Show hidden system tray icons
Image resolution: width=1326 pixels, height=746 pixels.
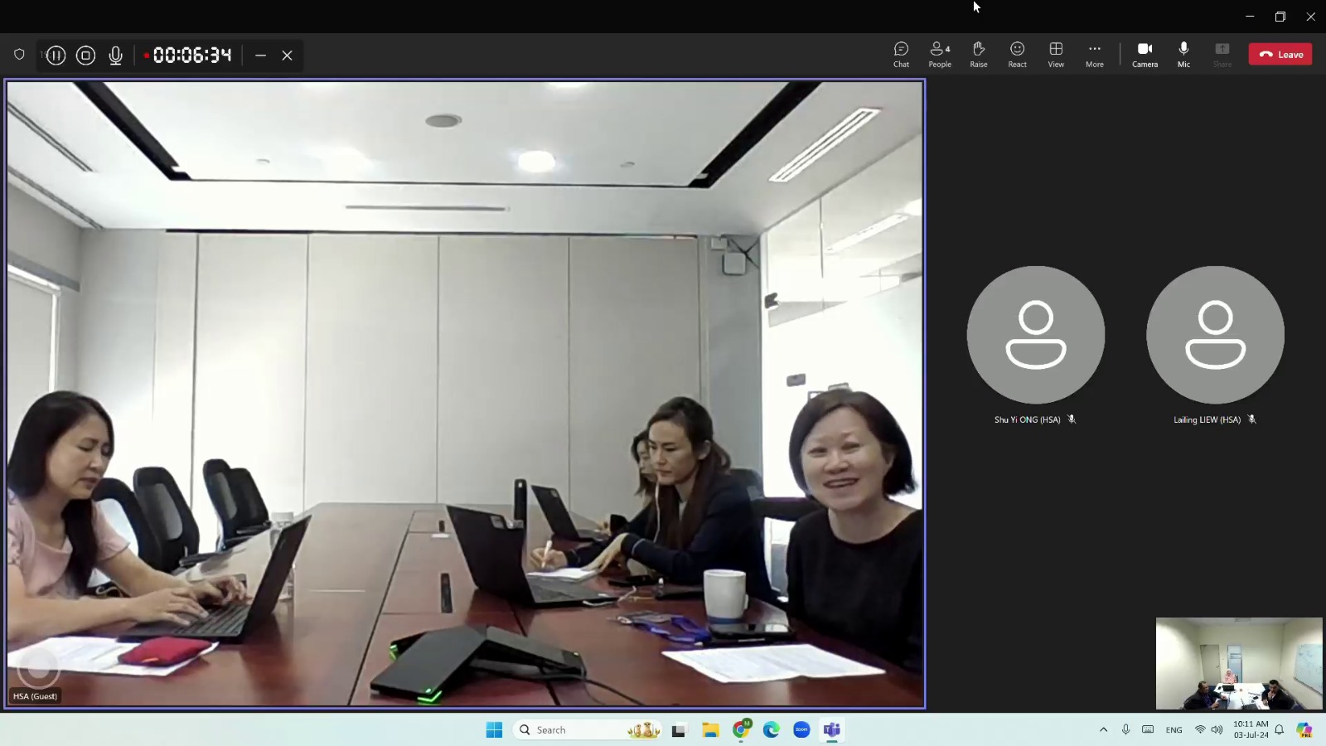pyautogui.click(x=1103, y=729)
